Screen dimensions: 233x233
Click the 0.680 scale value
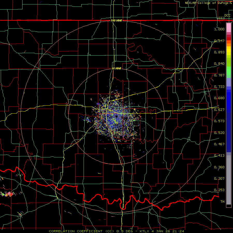coord(219,98)
